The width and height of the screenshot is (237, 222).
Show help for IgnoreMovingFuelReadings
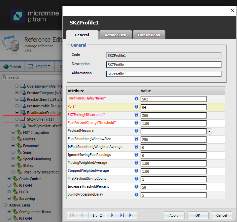pos(136,155)
